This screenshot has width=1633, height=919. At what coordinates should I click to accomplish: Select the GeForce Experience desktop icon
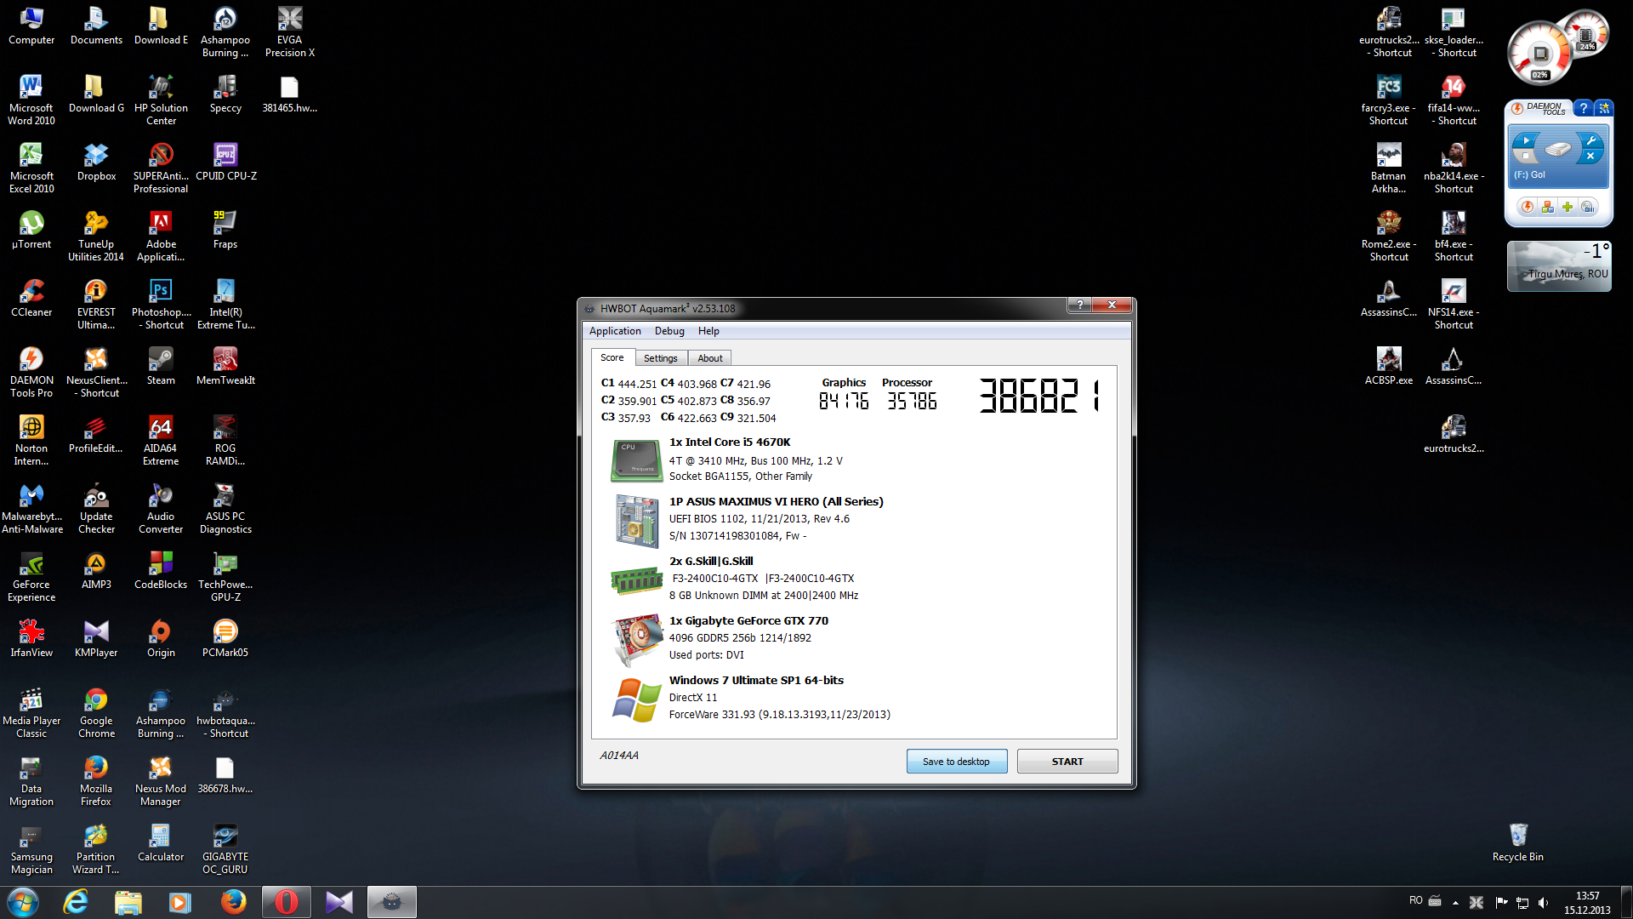(x=31, y=577)
